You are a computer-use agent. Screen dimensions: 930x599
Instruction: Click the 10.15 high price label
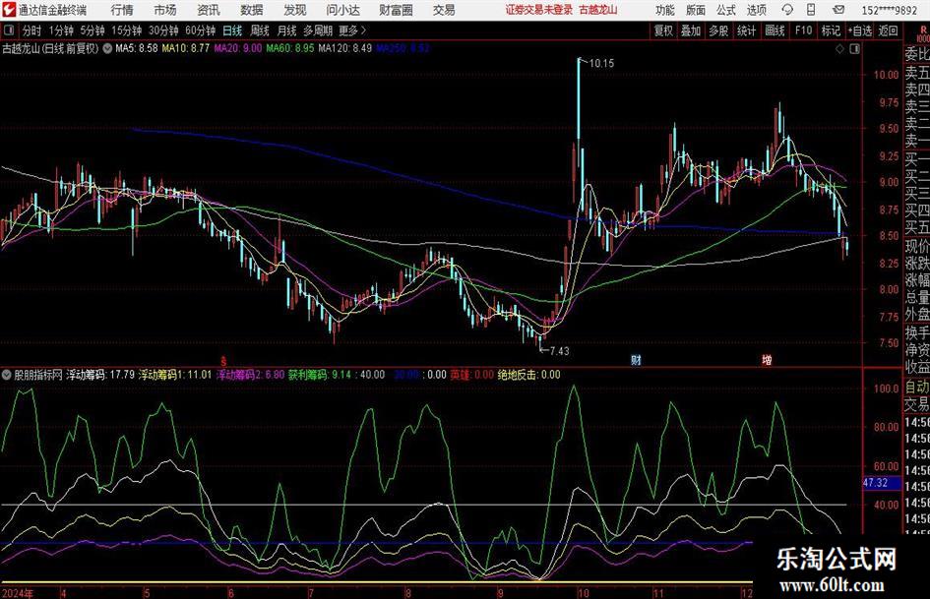tap(602, 63)
